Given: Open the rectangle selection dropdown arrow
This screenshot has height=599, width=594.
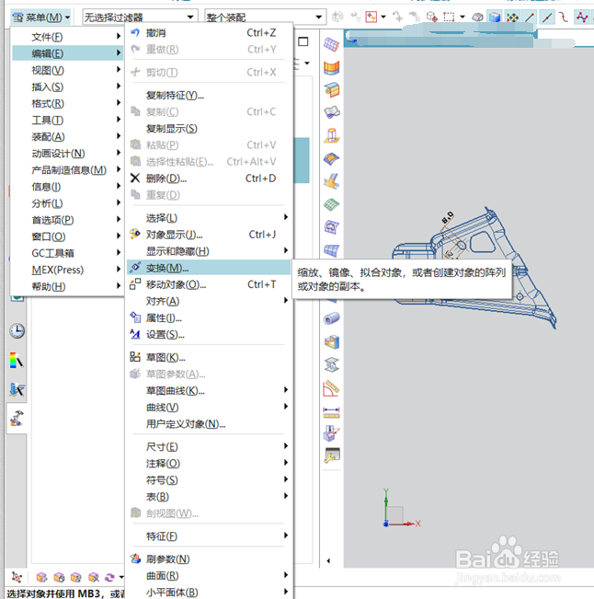Looking at the screenshot, I should pyautogui.click(x=463, y=17).
